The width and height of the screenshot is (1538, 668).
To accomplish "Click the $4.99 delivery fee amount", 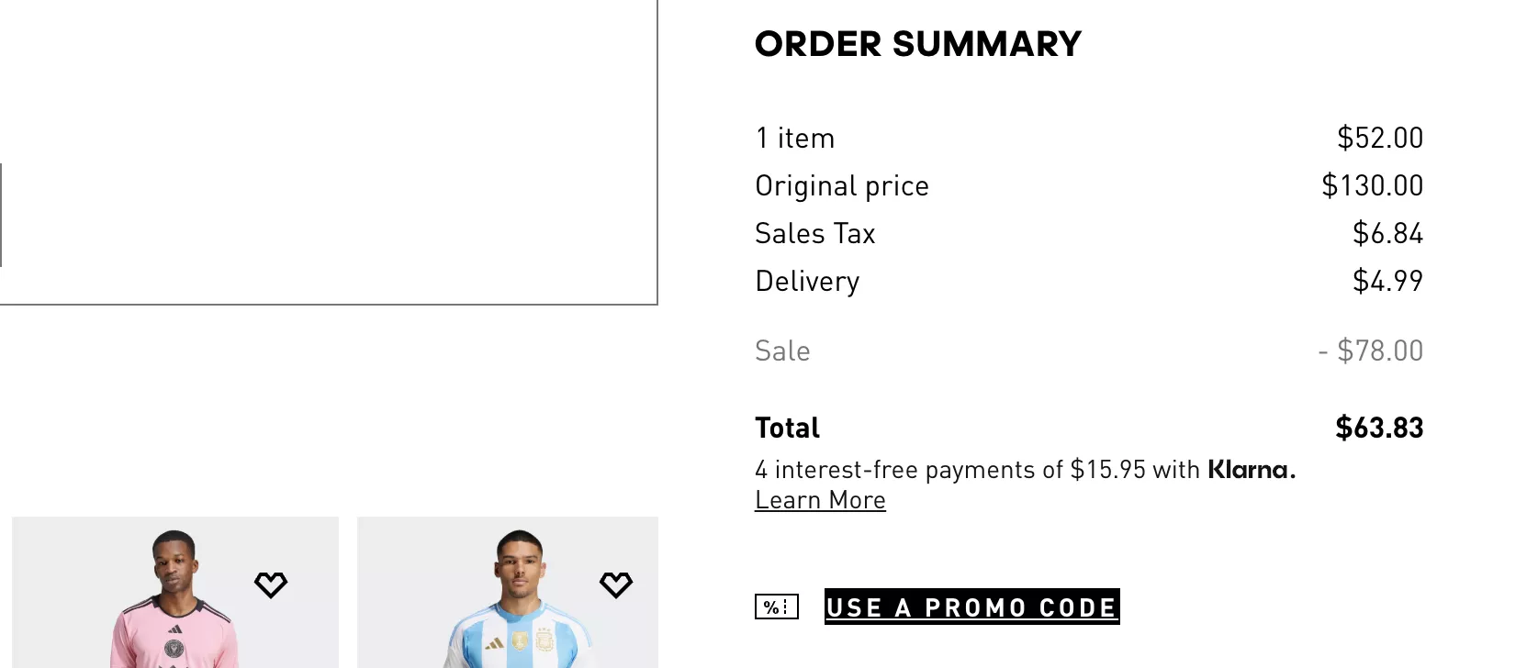I will pos(1388,281).
